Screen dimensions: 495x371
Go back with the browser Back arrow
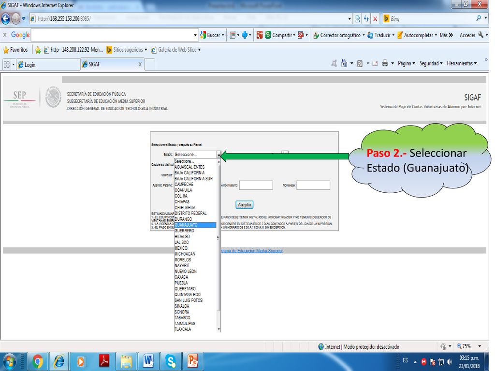tap(6, 19)
